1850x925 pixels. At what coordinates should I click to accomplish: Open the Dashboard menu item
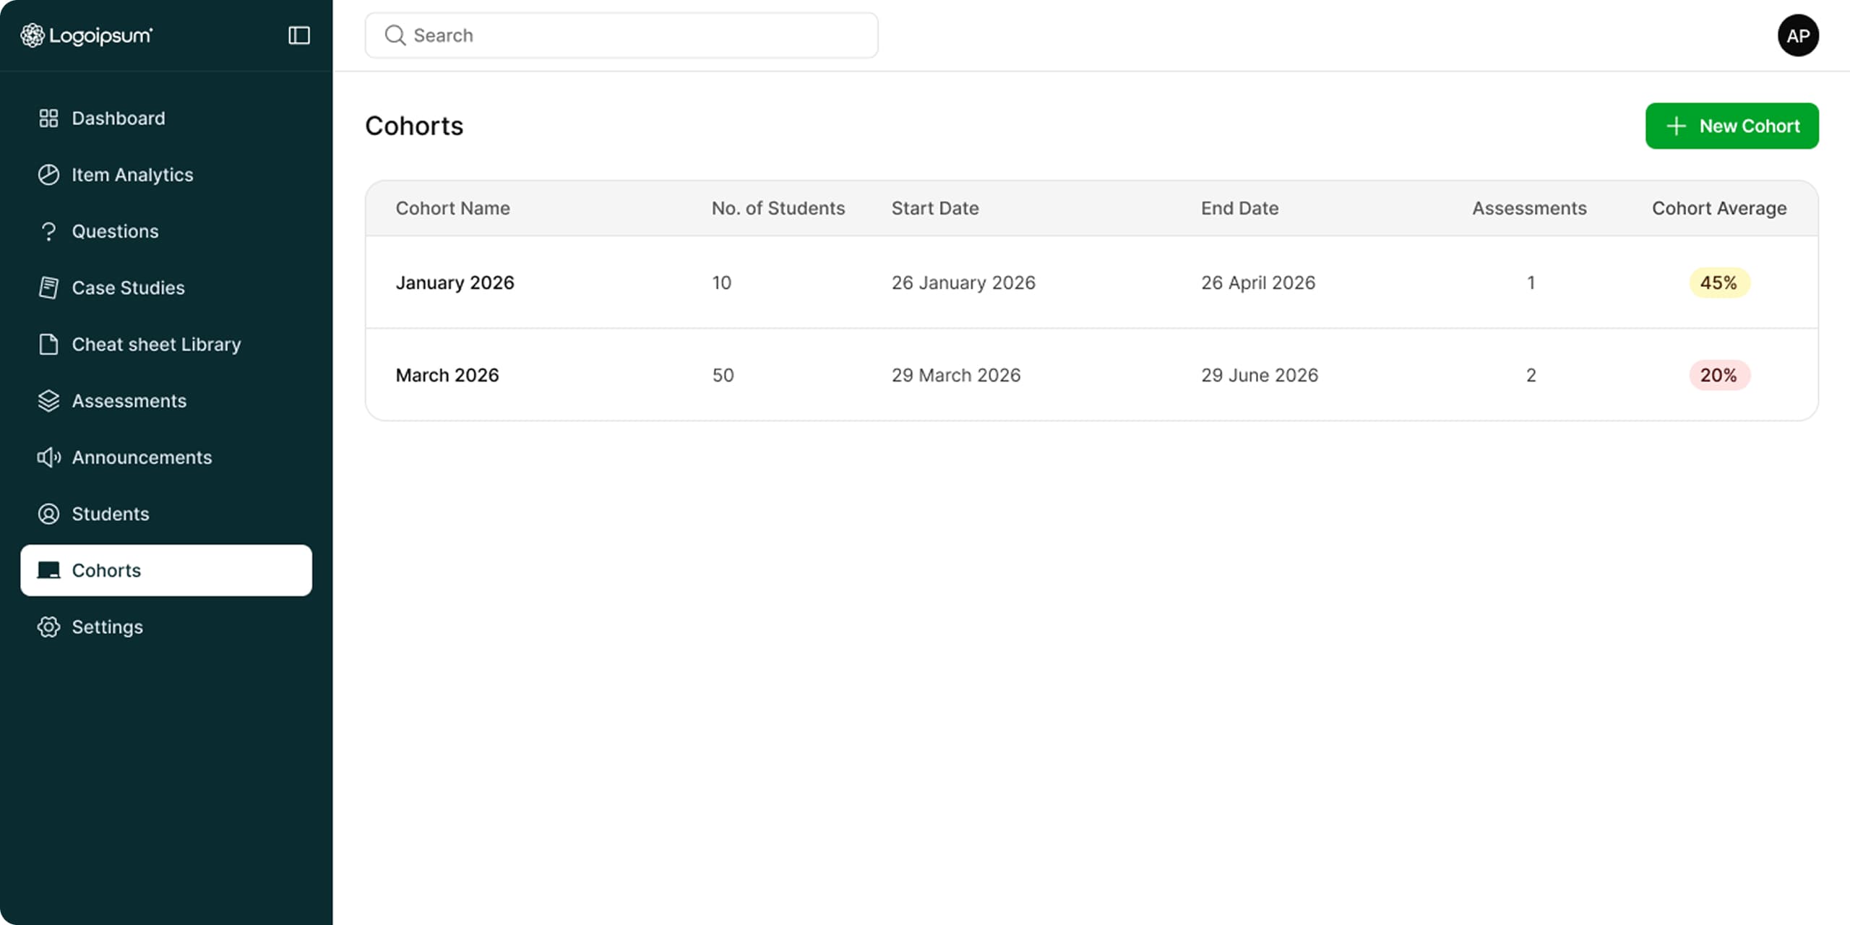tap(166, 119)
